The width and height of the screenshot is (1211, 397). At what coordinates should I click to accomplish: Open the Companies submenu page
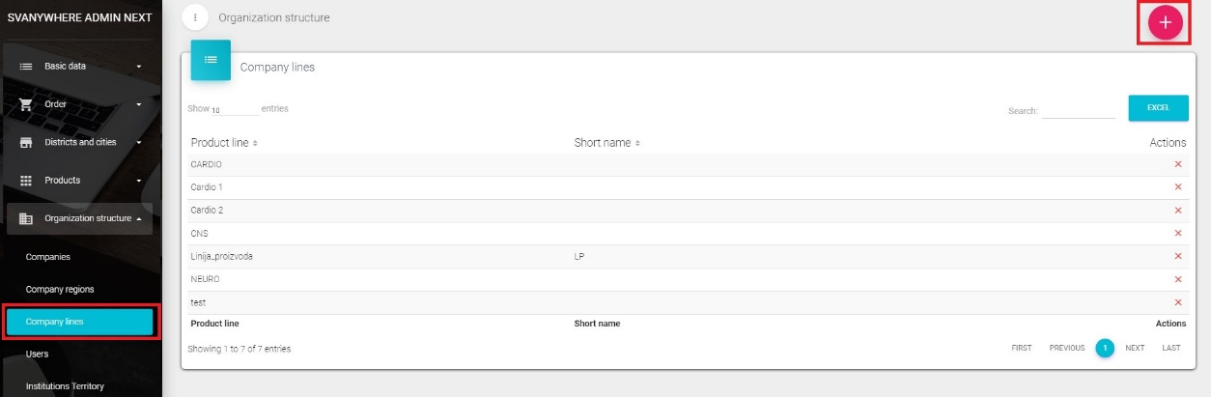pyautogui.click(x=48, y=257)
